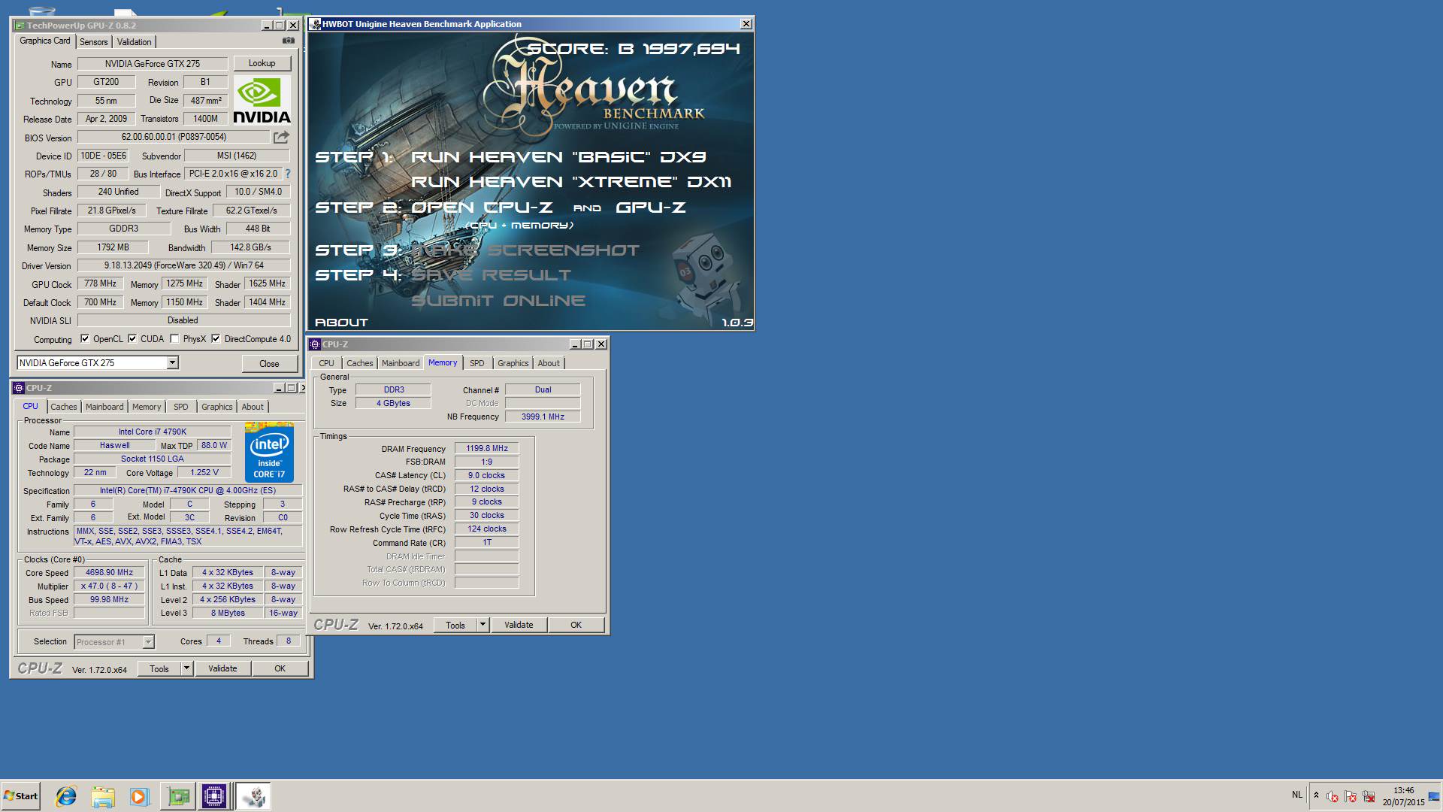The height and width of the screenshot is (812, 1443).
Task: Toggle the DirectCompute 4.0 checkbox
Action: click(216, 339)
